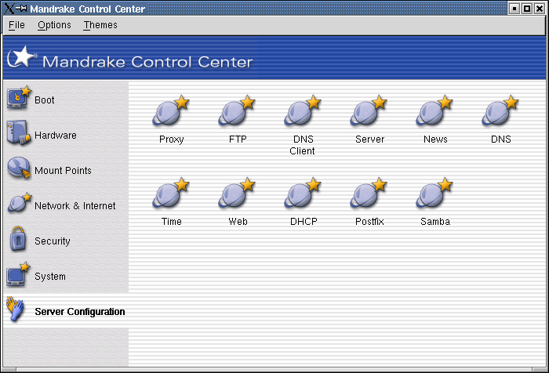
Task: Click the pin icon in title bar
Action: point(21,8)
